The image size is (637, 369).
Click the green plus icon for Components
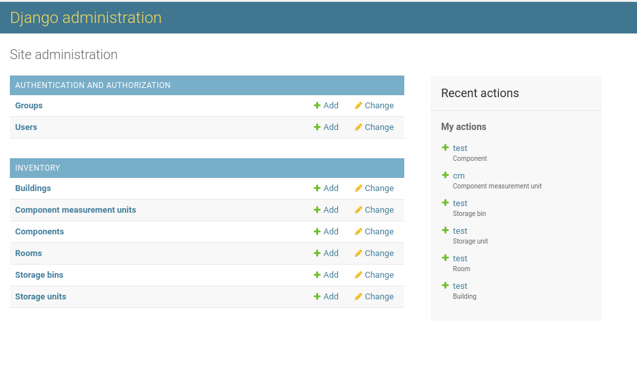317,231
